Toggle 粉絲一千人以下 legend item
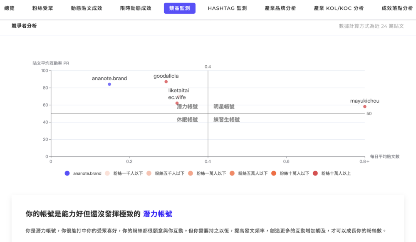416x242 pixels. [x=124, y=173]
